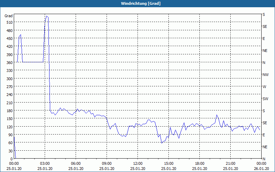275x172 pixels.
Task: Select the 26.01.20 date label
Action: click(x=261, y=169)
